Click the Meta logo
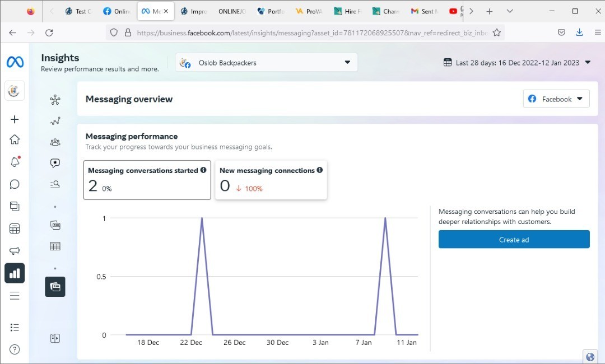The height and width of the screenshot is (364, 605). pos(15,62)
